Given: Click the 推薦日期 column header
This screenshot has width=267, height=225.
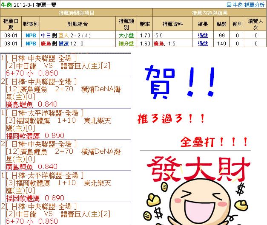Looking at the screenshot, I should tap(11, 24).
